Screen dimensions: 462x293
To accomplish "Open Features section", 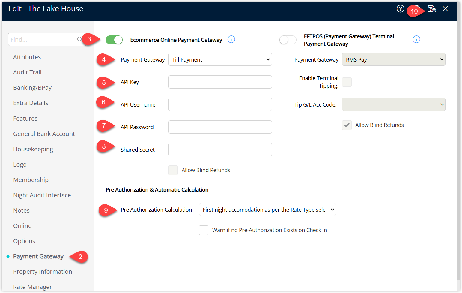I will pyautogui.click(x=25, y=119).
